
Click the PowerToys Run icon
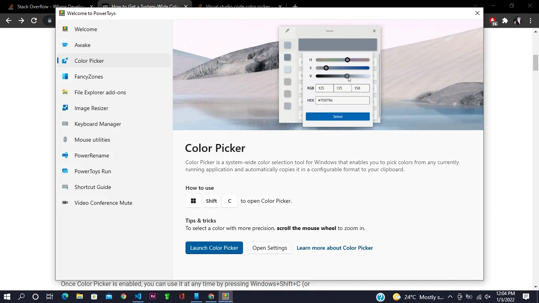pos(65,171)
